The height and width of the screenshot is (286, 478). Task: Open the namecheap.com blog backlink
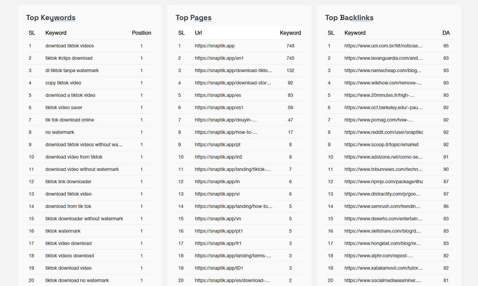(383, 71)
